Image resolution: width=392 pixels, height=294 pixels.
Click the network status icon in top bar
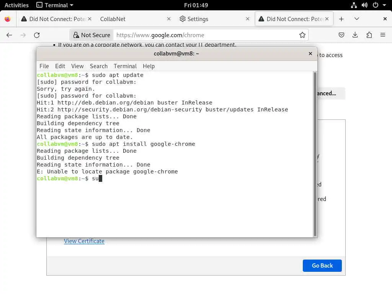coord(354,5)
